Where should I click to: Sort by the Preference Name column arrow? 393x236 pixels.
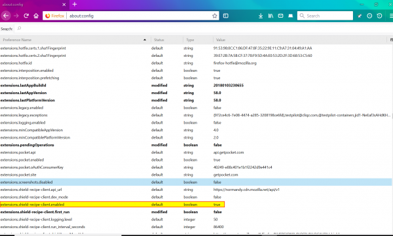coord(145,40)
